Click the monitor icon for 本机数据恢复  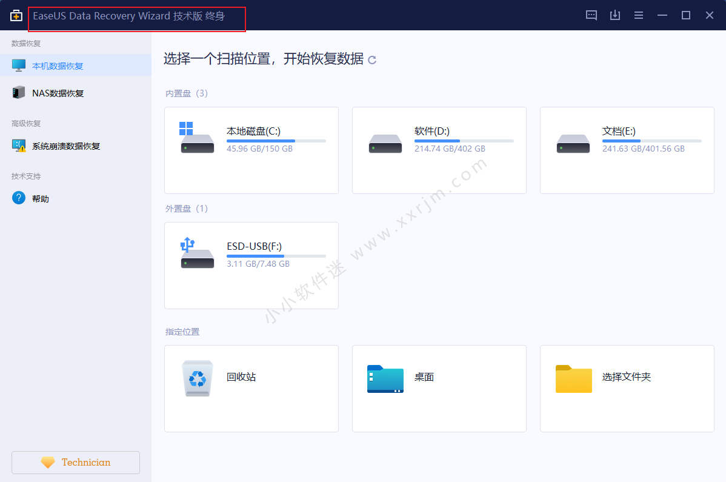pyautogui.click(x=19, y=65)
